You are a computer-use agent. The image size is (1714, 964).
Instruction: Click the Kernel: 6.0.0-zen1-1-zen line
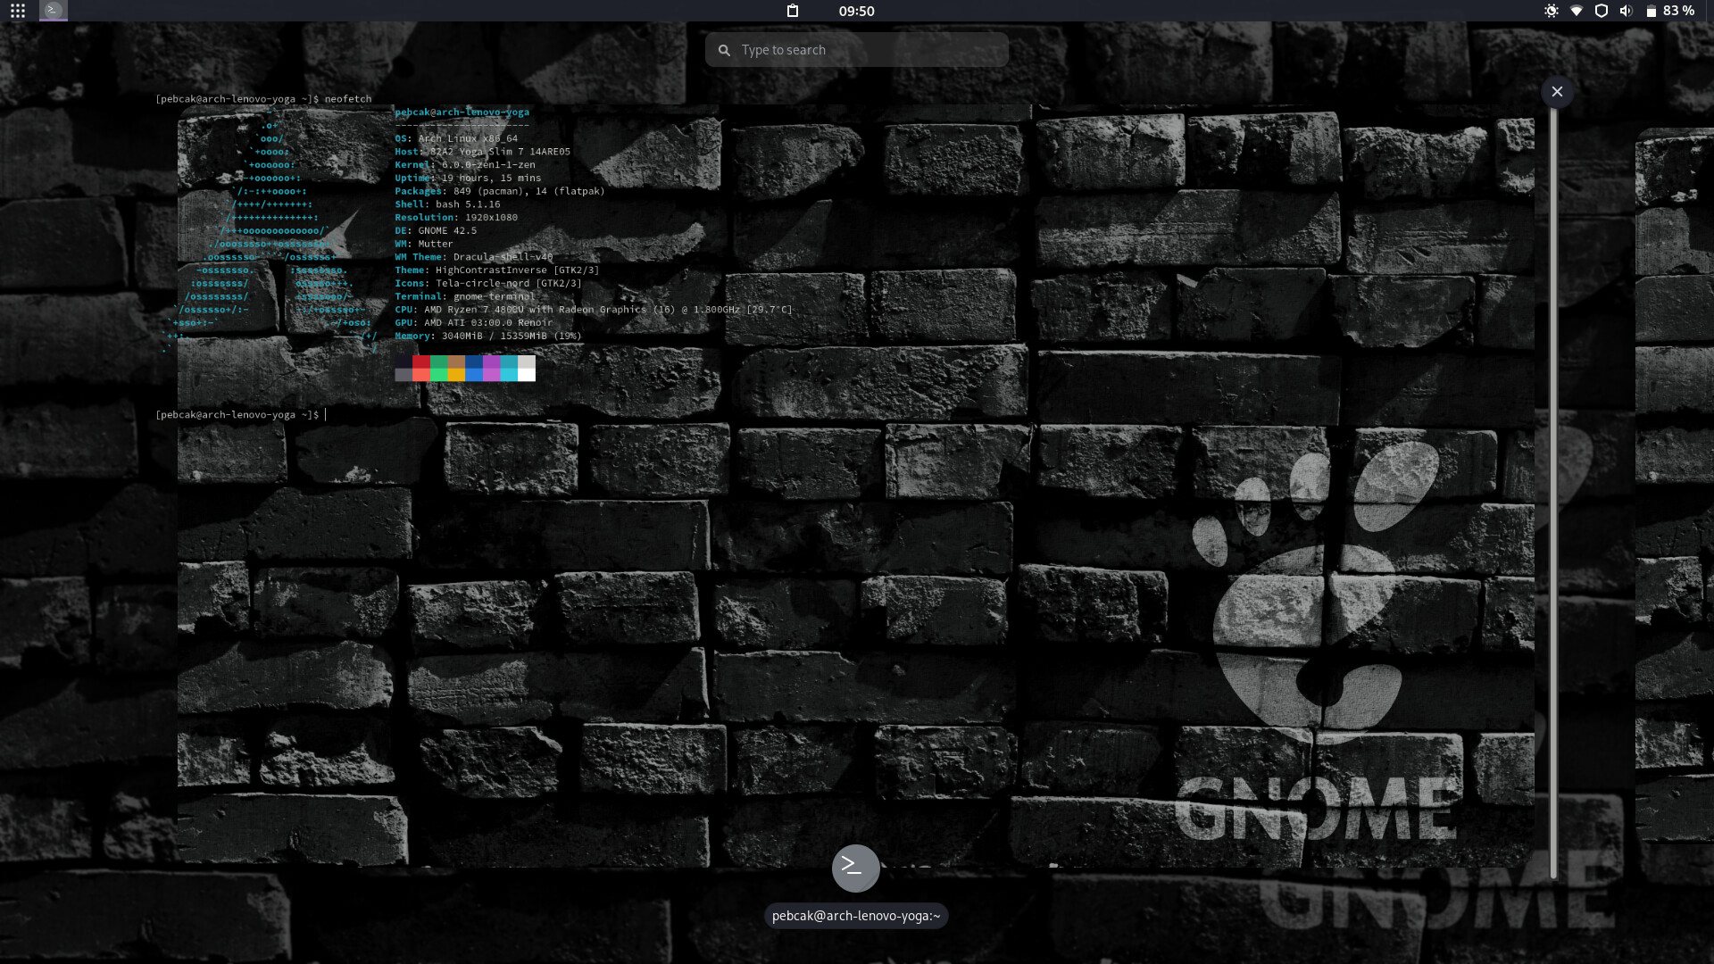[465, 165]
